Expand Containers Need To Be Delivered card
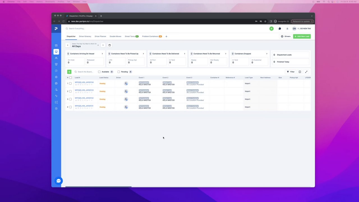Image resolution: width=359 pixels, height=202 pixels. pos(184,54)
